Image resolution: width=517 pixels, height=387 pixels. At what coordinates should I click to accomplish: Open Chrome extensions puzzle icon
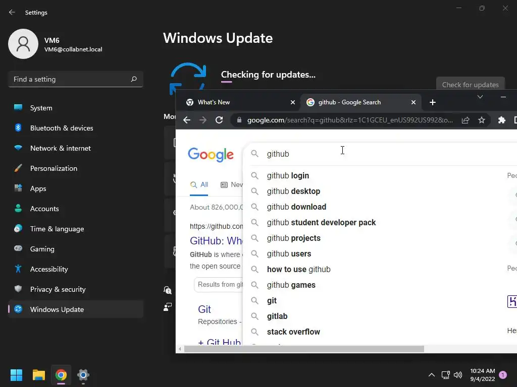tap(502, 120)
